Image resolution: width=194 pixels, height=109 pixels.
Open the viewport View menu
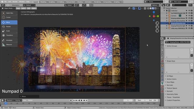coord(18,8)
